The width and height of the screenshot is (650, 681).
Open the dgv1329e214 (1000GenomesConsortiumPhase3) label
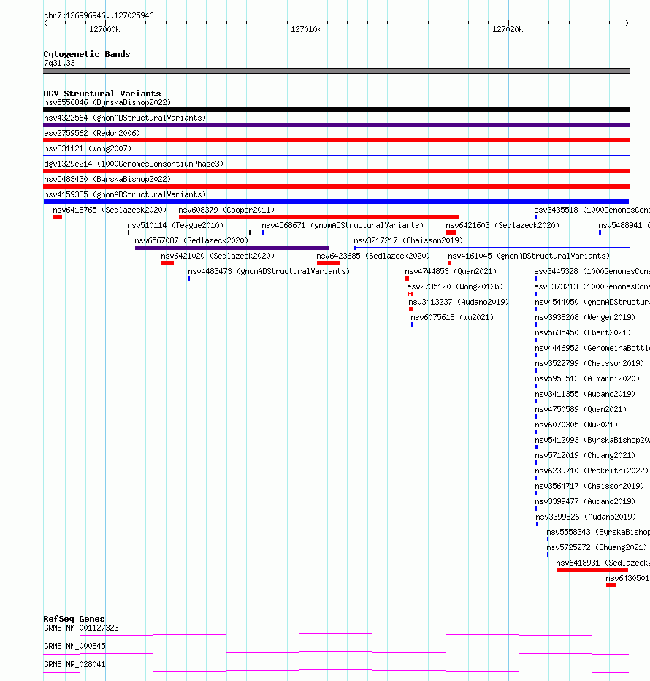click(x=134, y=164)
